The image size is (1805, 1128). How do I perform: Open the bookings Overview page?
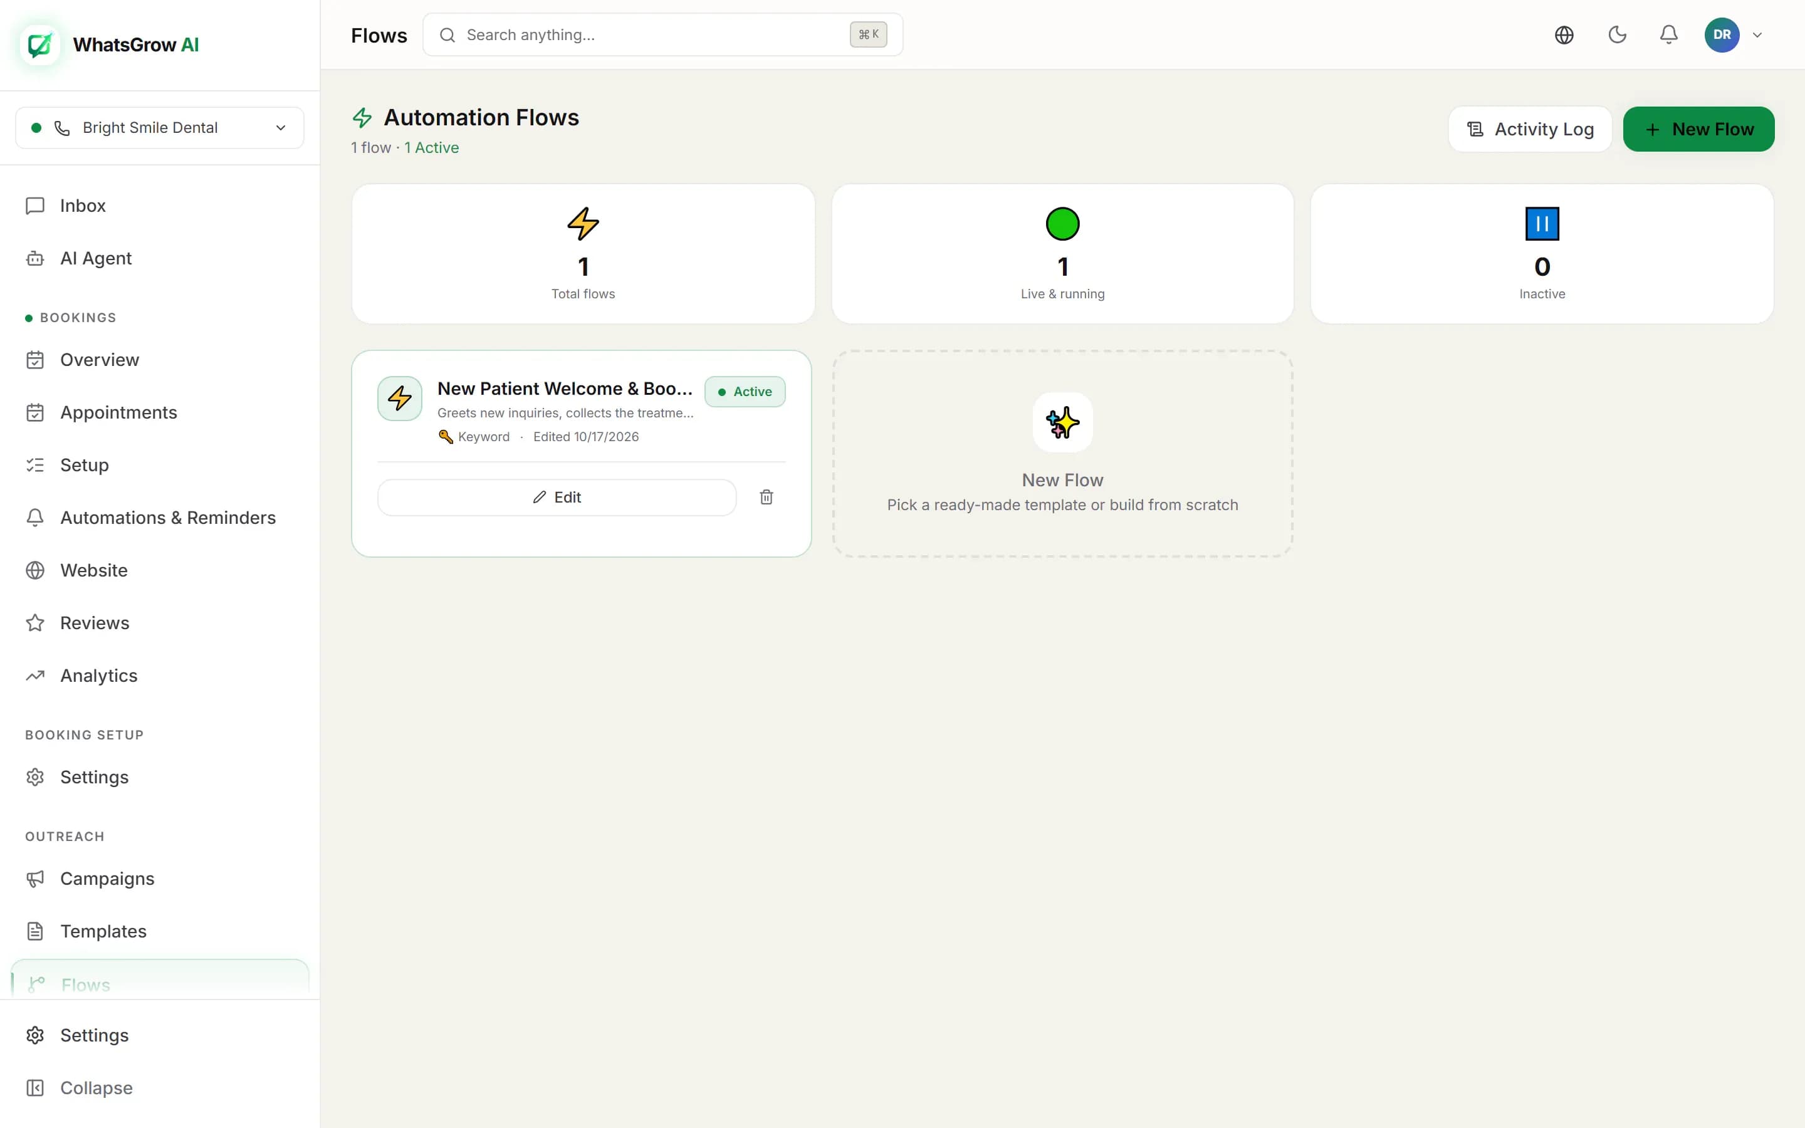click(x=160, y=360)
